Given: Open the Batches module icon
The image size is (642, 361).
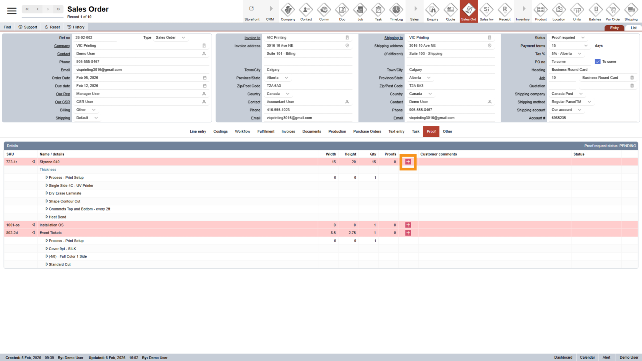Looking at the screenshot, I should [595, 12].
